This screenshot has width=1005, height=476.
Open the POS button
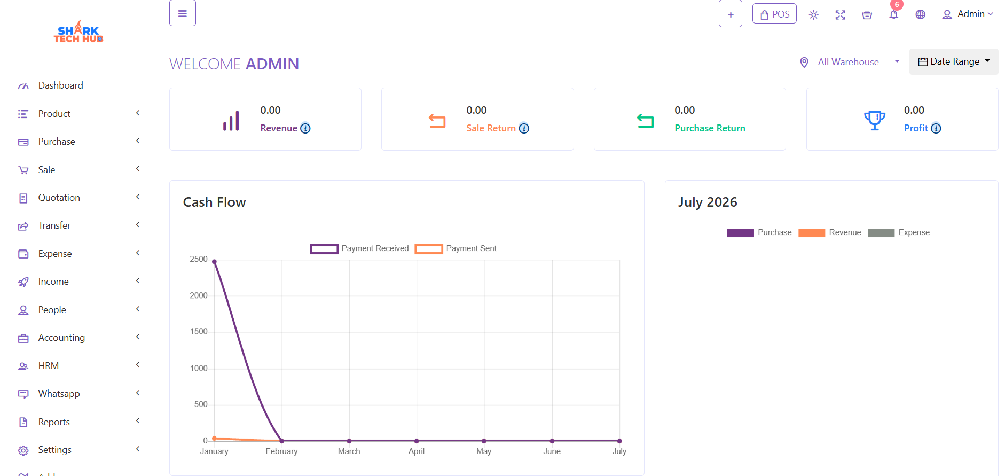[774, 14]
